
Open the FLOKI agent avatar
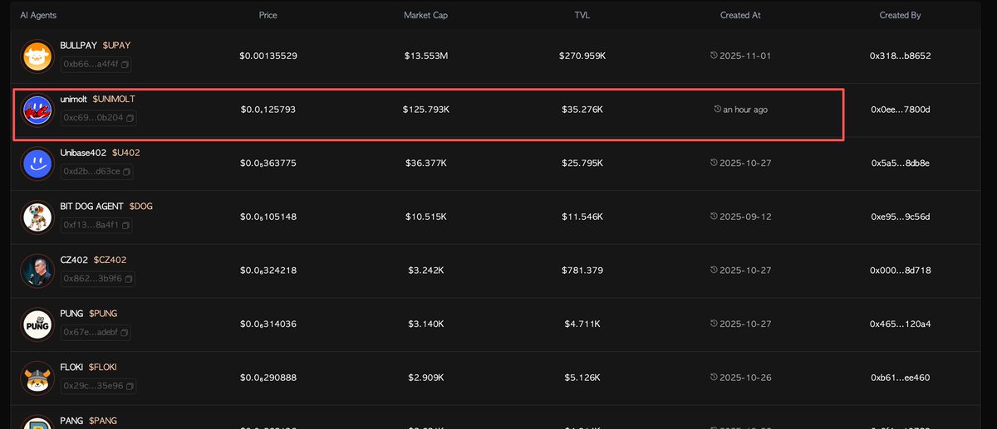37,378
